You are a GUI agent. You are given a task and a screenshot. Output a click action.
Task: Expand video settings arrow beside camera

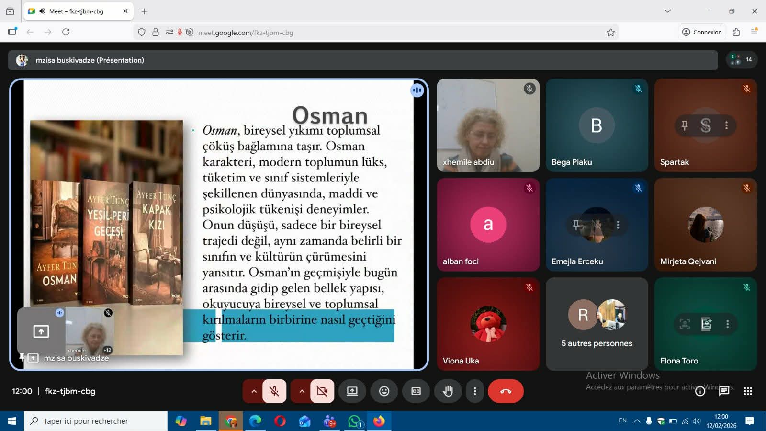click(x=302, y=391)
